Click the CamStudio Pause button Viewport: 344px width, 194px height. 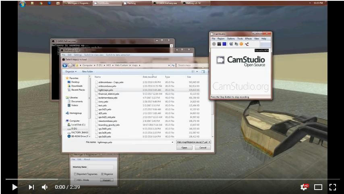point(219,44)
